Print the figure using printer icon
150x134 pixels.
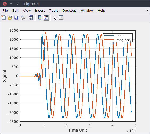23,18
